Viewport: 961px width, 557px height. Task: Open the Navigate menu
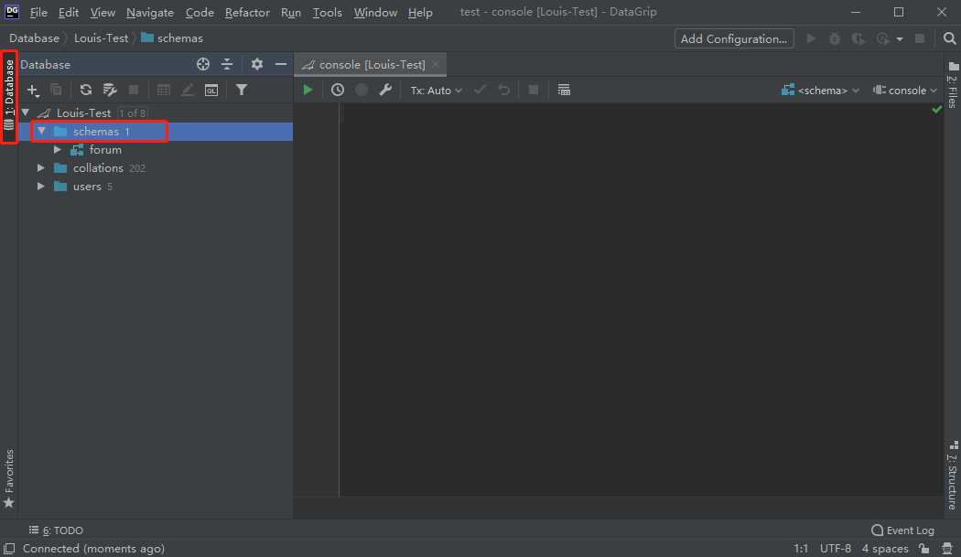[x=150, y=12]
